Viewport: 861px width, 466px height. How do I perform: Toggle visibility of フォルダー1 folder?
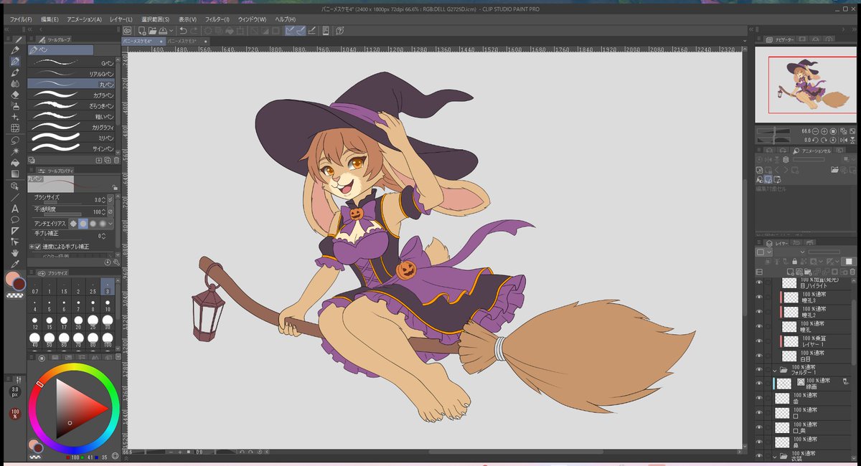[759, 370]
